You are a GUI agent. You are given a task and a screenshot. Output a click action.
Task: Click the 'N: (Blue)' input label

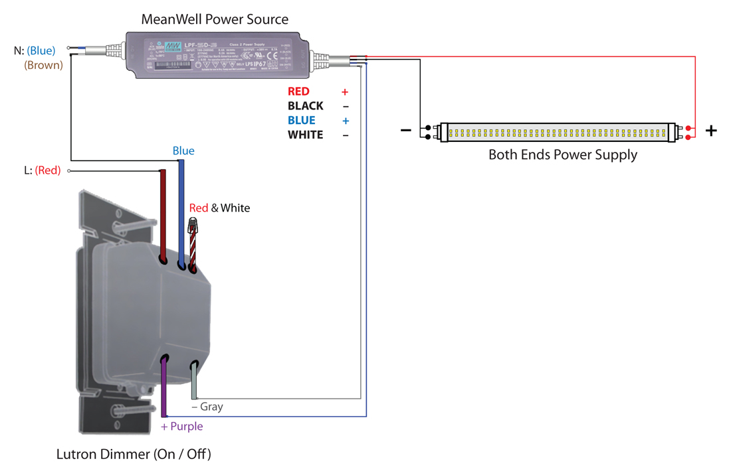click(35, 50)
